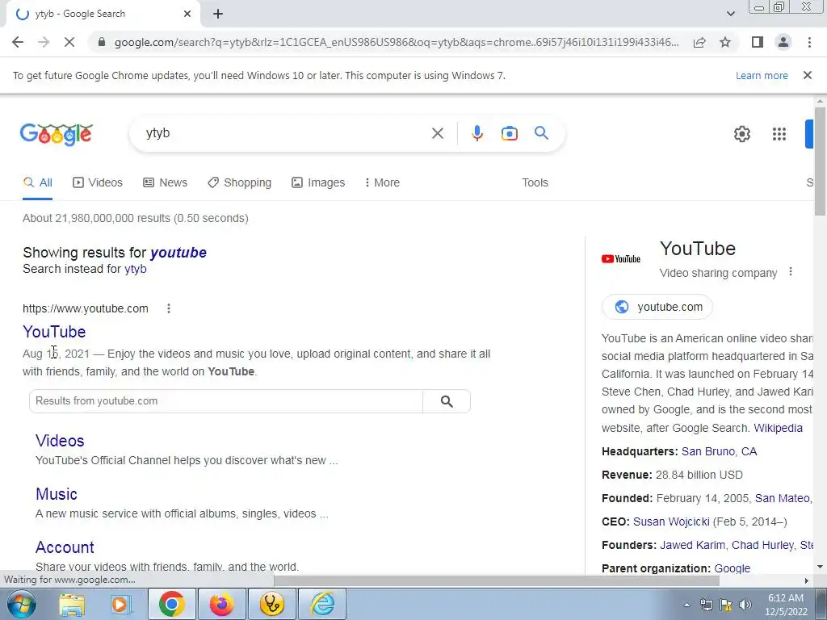
Task: Click the youtube correction link
Action: 178,253
